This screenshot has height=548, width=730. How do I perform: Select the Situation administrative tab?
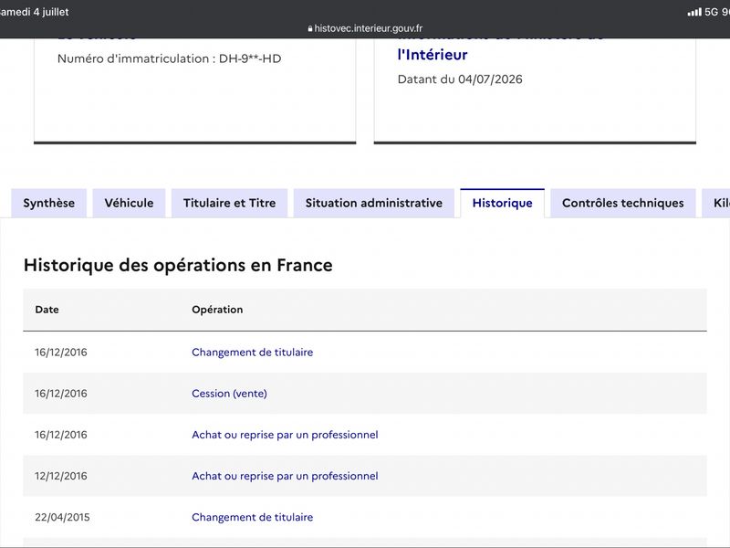pyautogui.click(x=374, y=203)
